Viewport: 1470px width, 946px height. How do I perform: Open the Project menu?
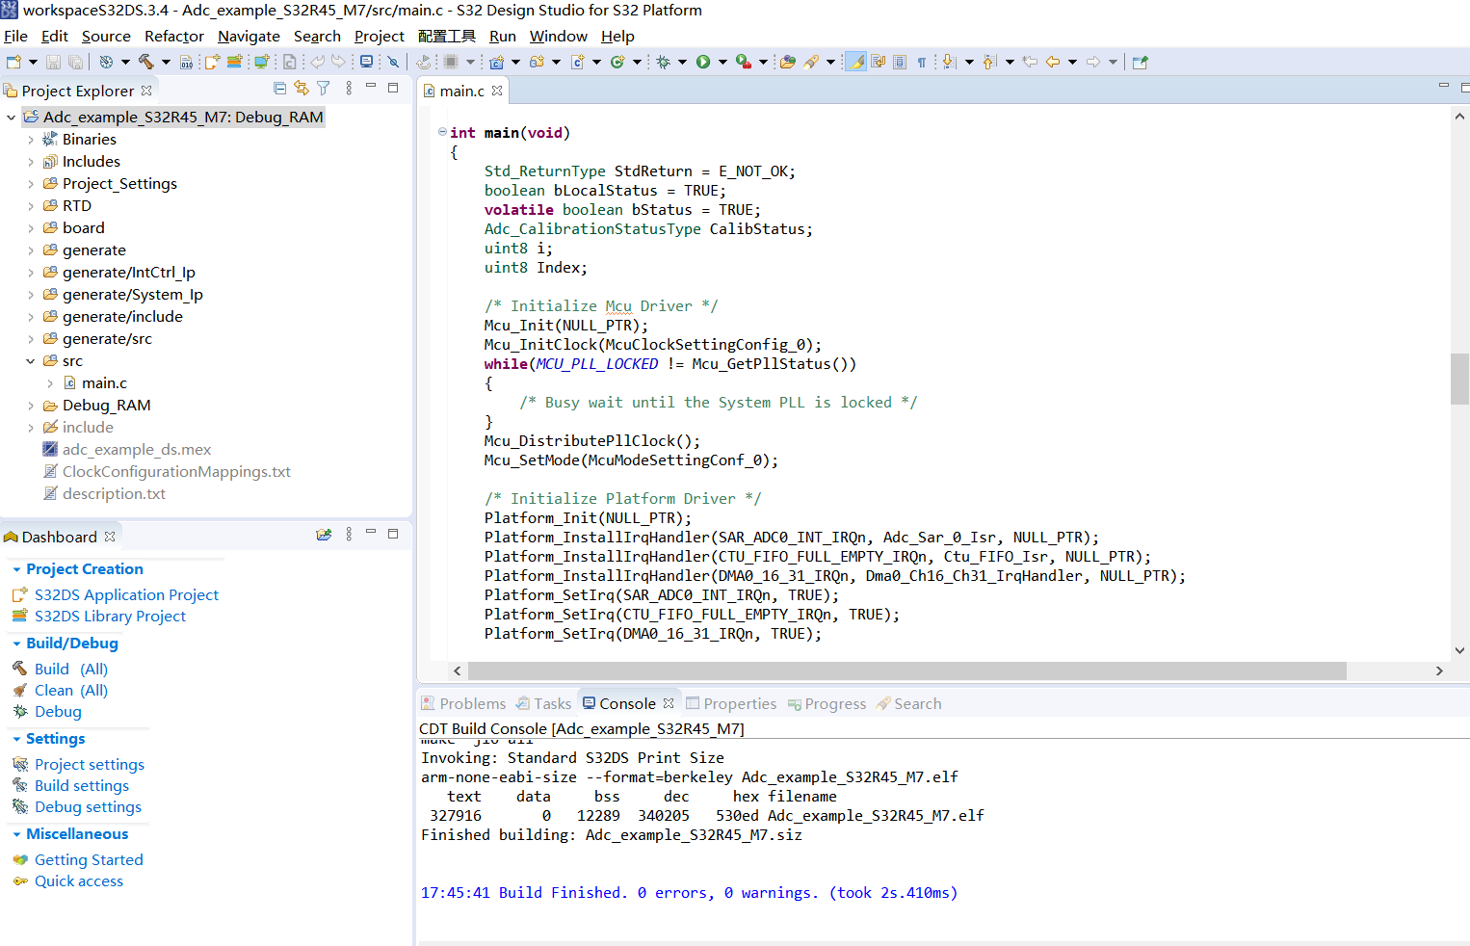coord(380,36)
